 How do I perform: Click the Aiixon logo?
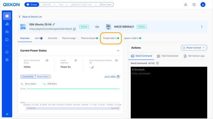[x=11, y=5]
